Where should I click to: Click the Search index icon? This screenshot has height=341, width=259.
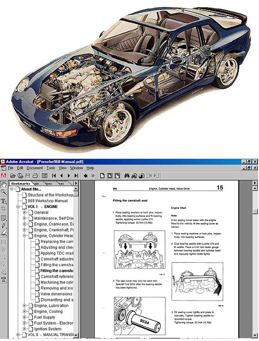tap(134, 176)
